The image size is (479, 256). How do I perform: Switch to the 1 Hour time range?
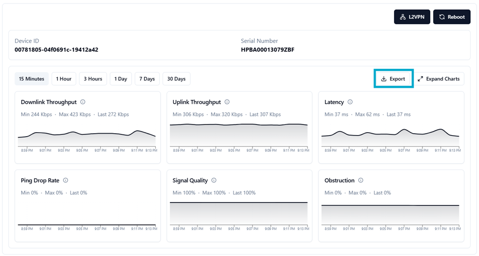pos(63,79)
